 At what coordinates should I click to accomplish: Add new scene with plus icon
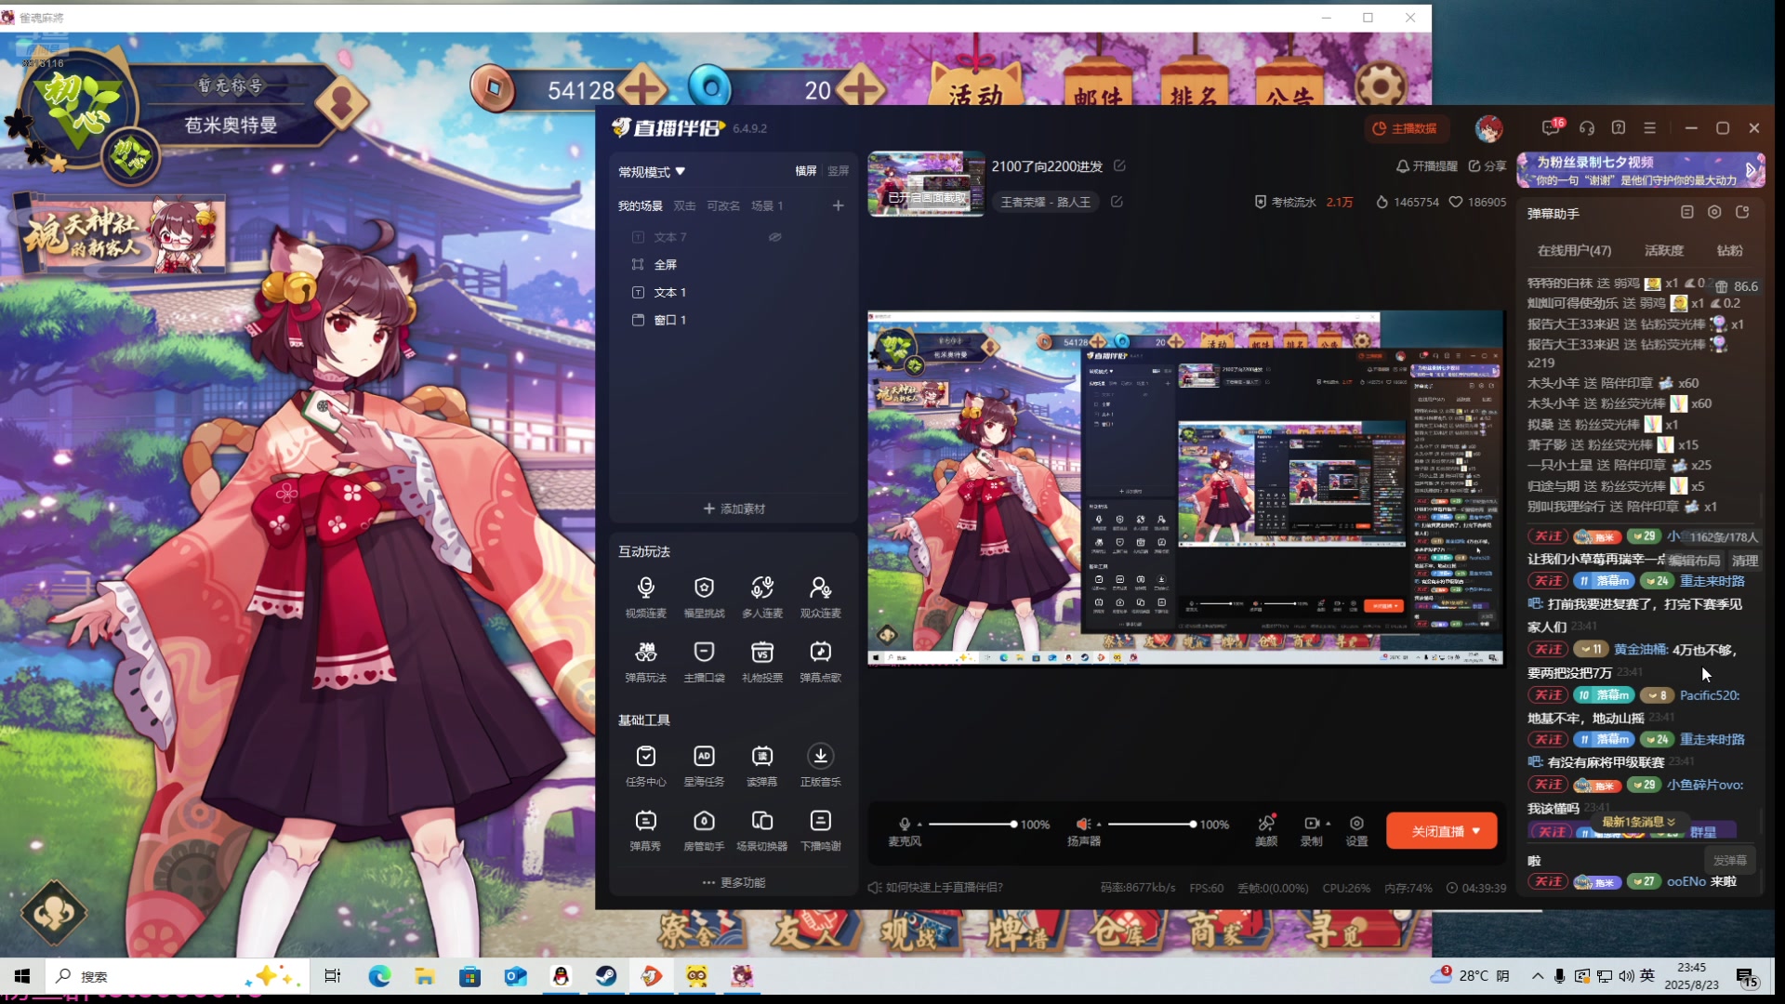pyautogui.click(x=838, y=205)
